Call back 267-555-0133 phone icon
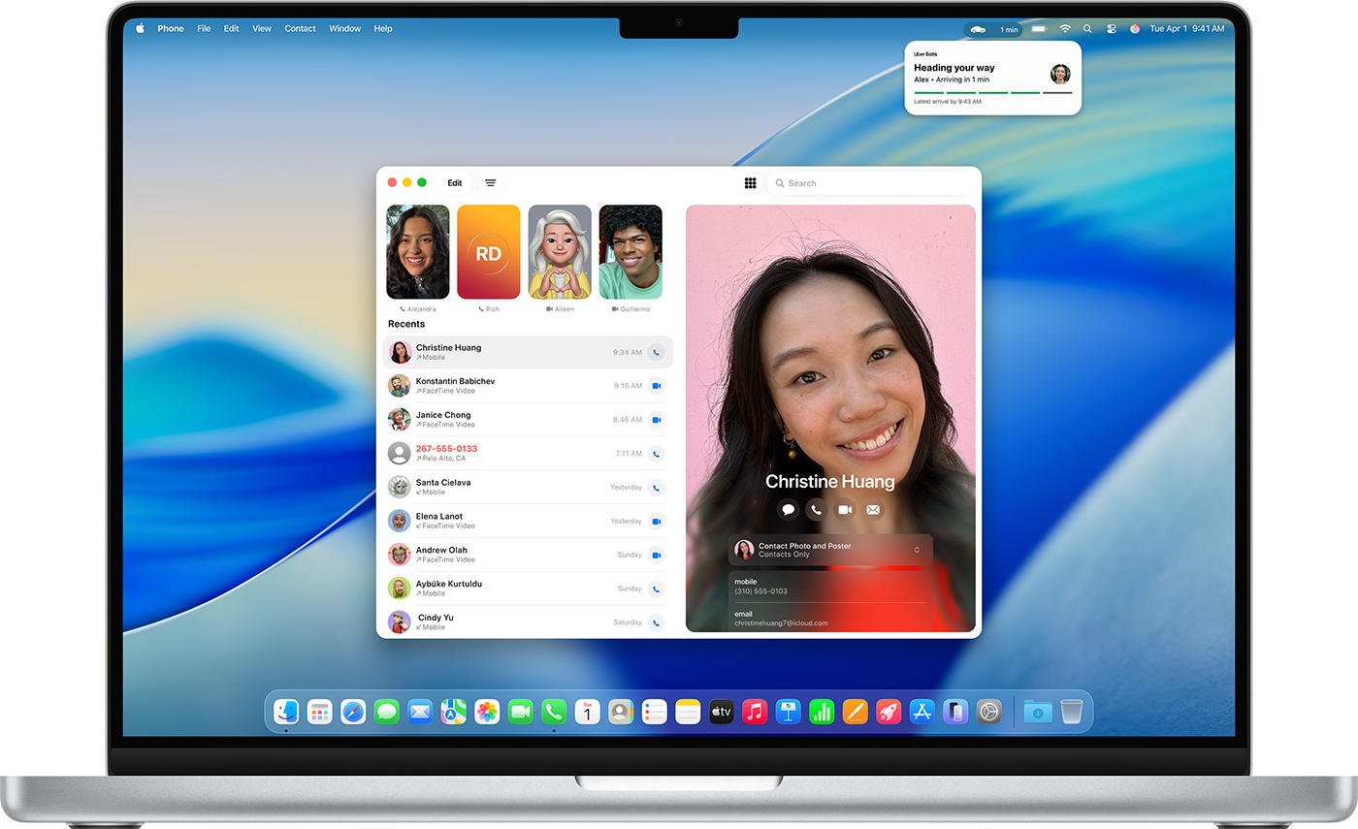Viewport: 1358px width, 829px height. pos(656,454)
